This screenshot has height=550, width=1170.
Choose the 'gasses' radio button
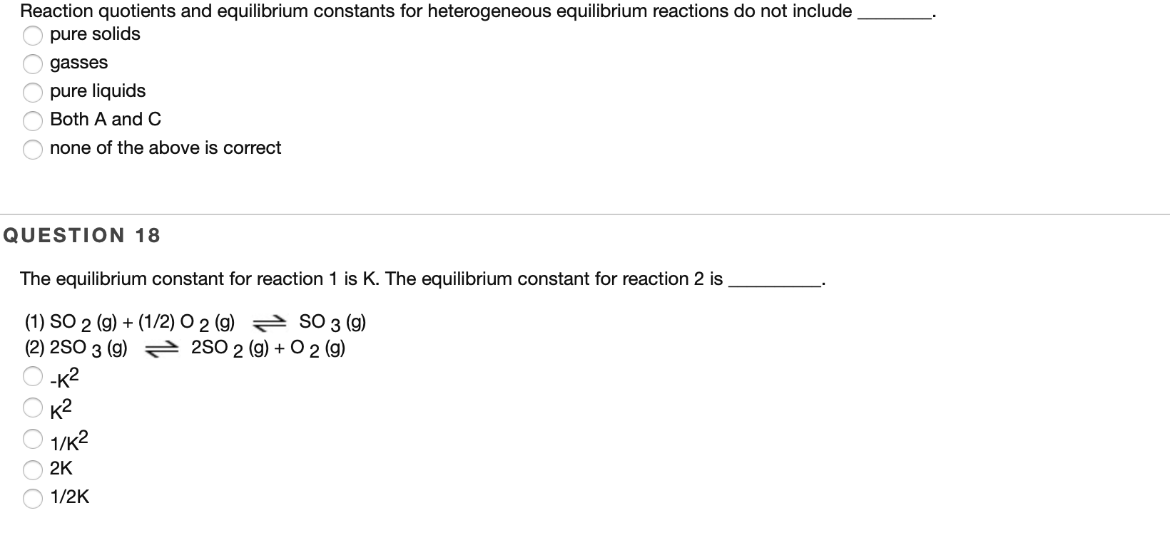tap(33, 64)
